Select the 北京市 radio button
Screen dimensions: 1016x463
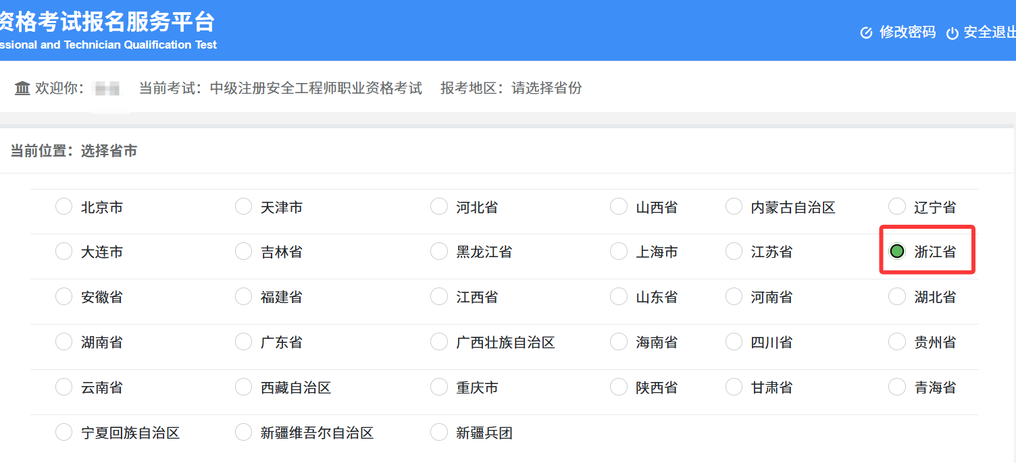pyautogui.click(x=63, y=207)
